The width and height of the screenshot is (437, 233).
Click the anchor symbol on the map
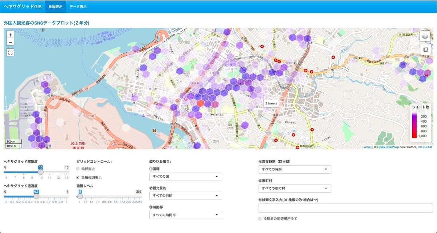point(143,115)
